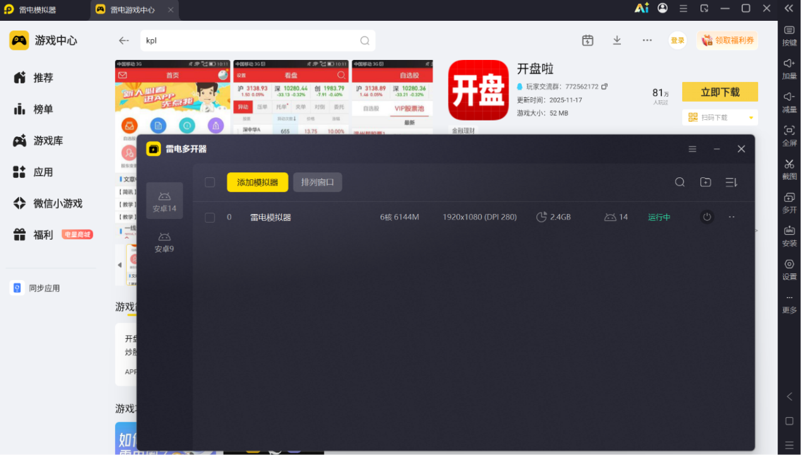801x455 pixels.
Task: Open the 自选股 app screenshot thumbnail
Action: tap(392, 97)
